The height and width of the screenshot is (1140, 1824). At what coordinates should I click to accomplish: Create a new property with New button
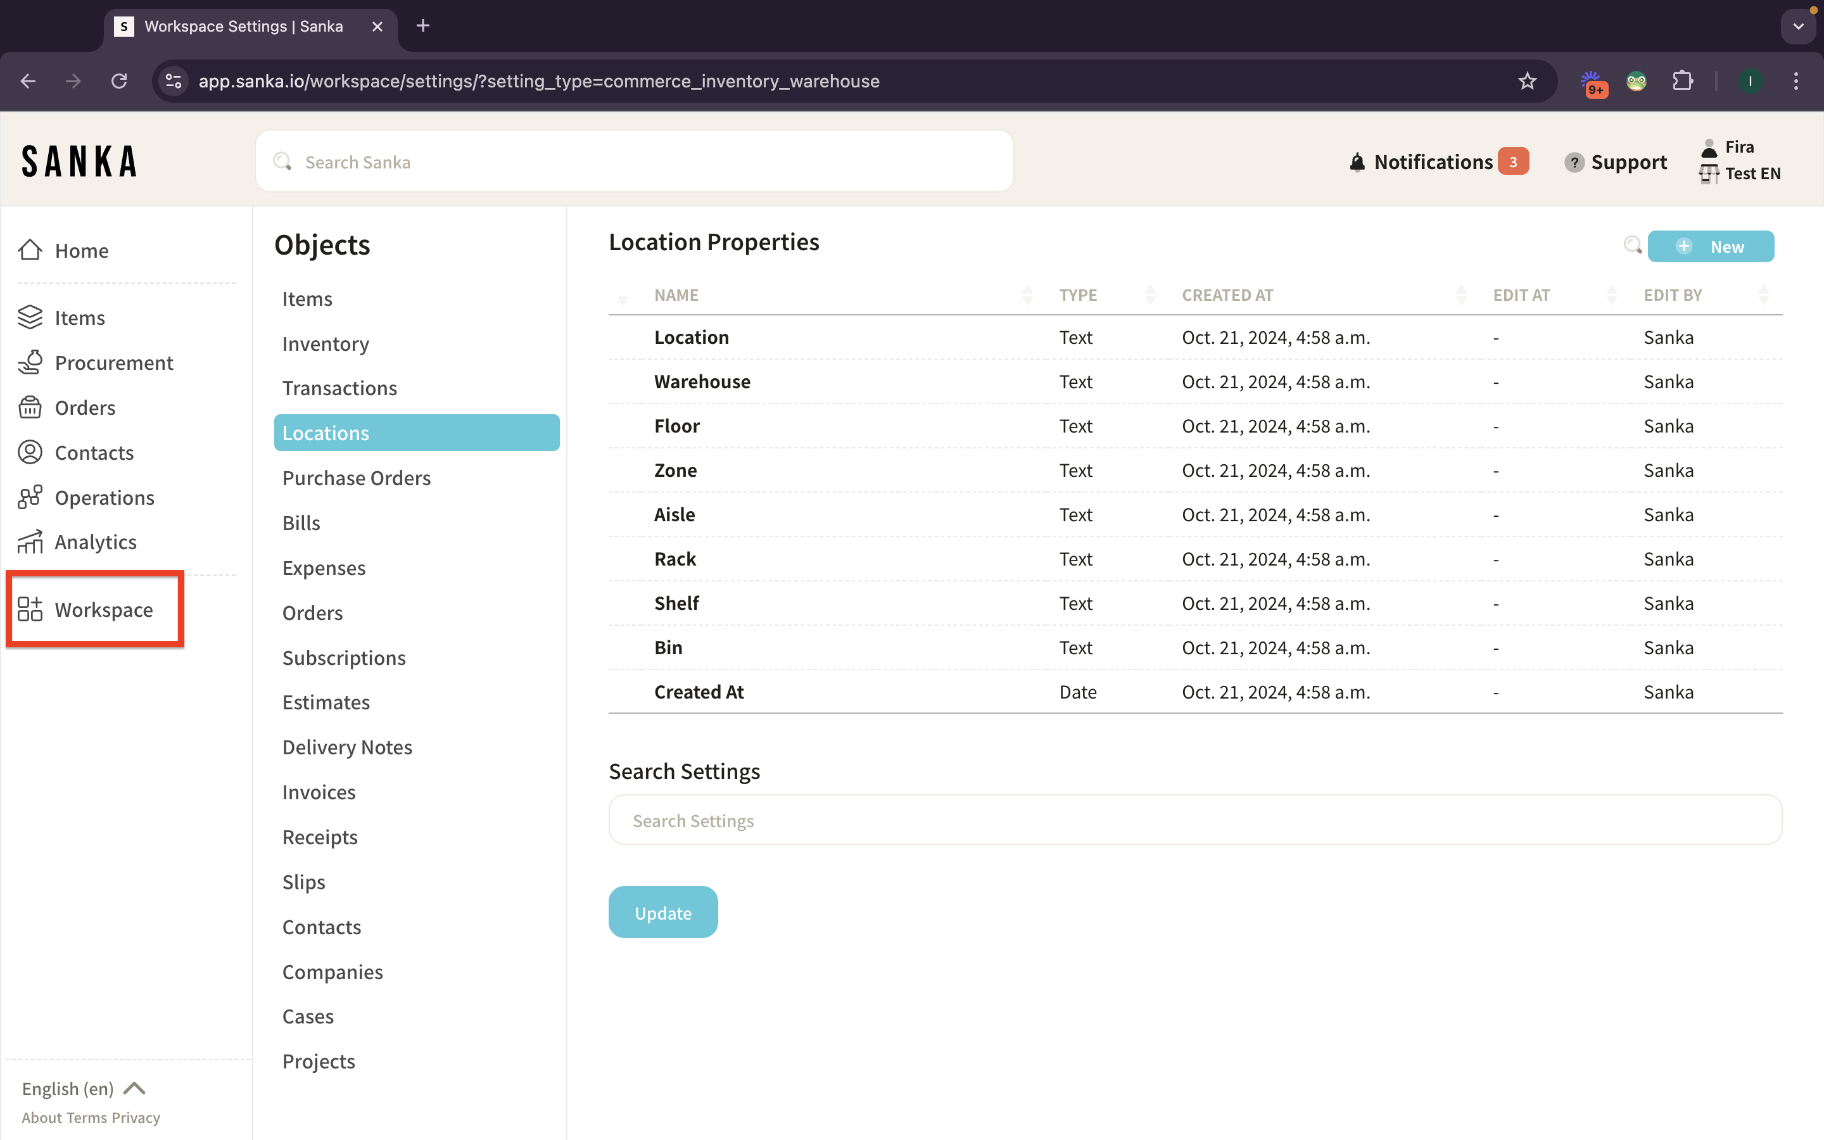pyautogui.click(x=1710, y=246)
